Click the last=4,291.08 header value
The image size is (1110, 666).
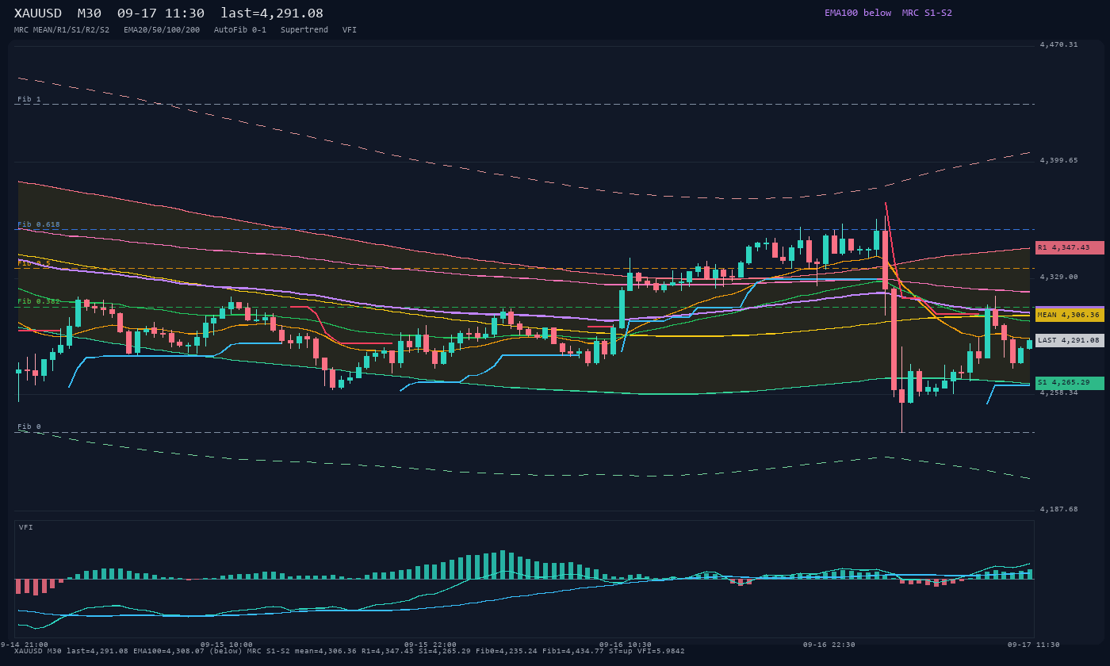272,13
